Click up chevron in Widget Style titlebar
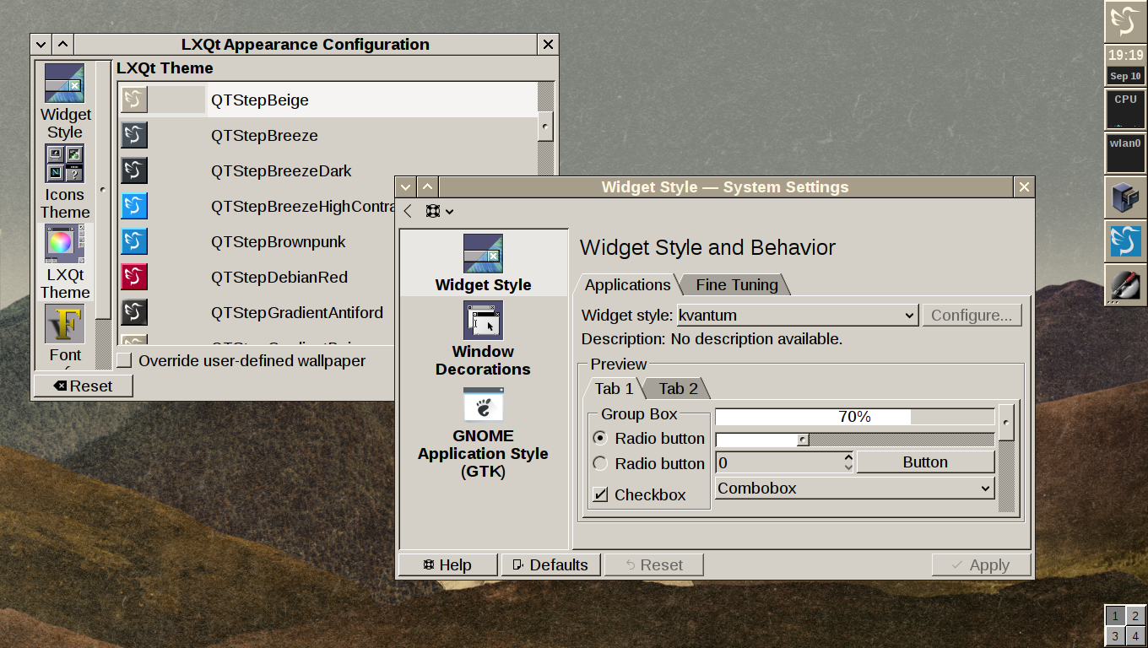1148x648 pixels. tap(428, 187)
